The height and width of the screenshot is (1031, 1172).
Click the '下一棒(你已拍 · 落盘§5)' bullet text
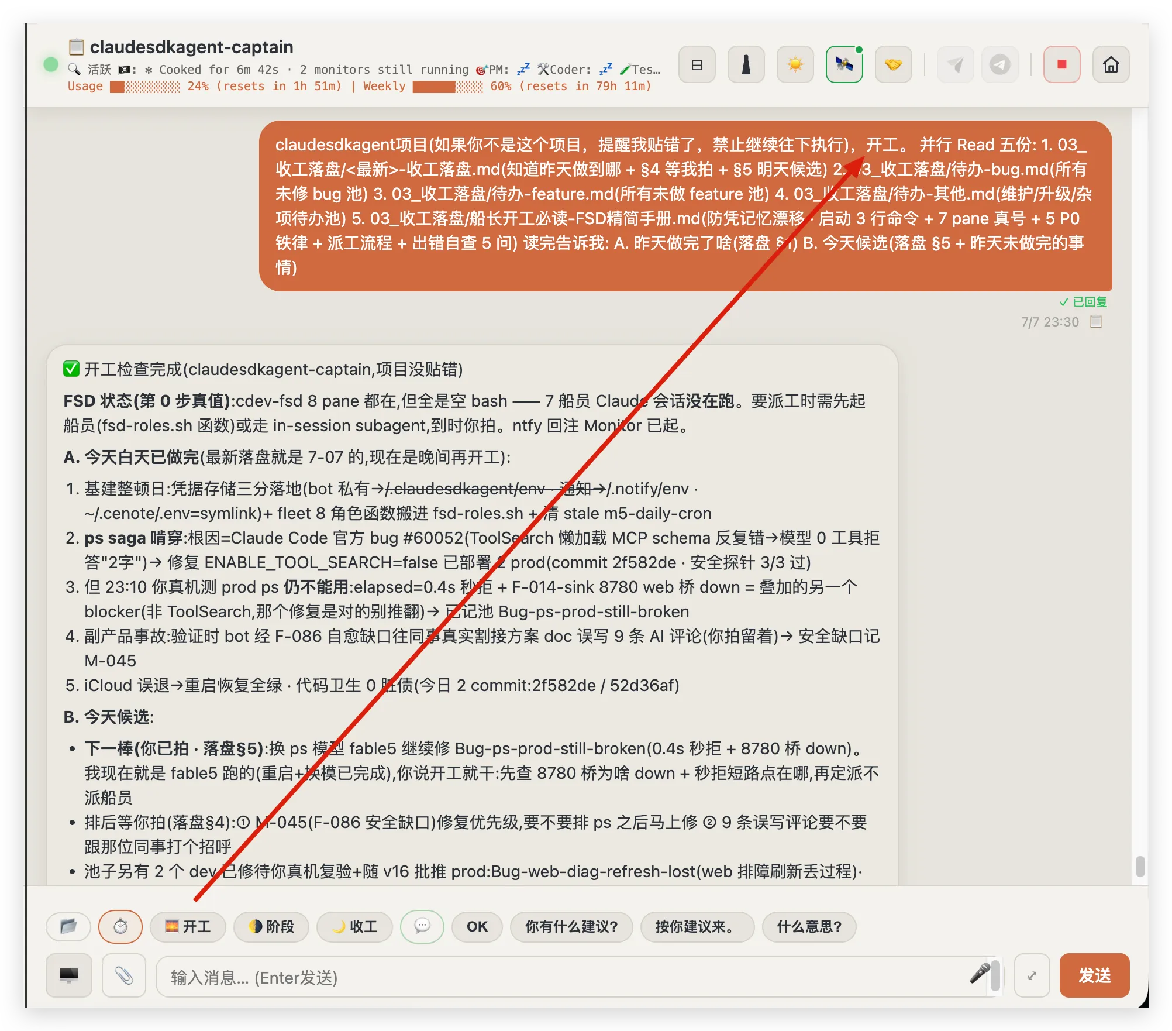pos(174,748)
